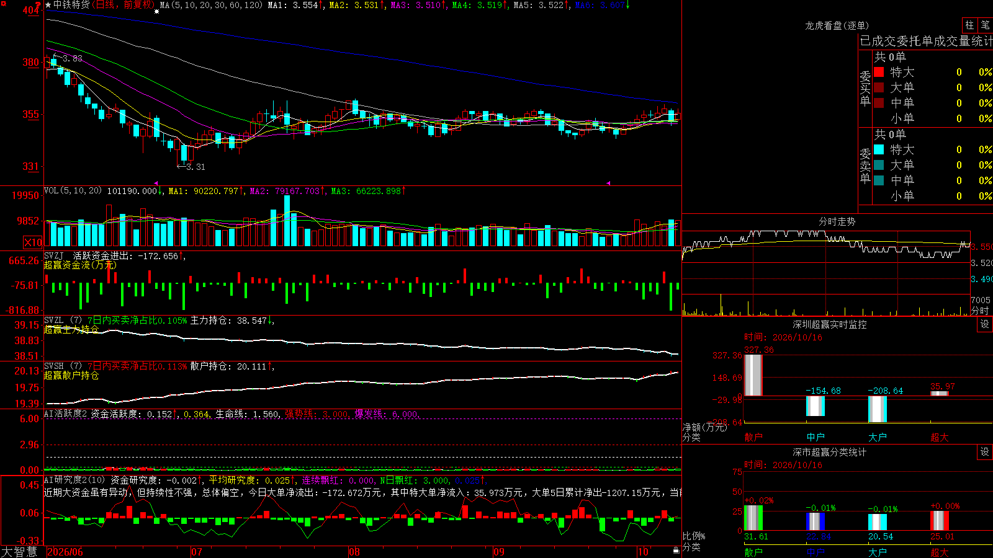993x558 pixels.
Task: Click the 深圳超赢实时监控 title
Action: [x=830, y=324]
